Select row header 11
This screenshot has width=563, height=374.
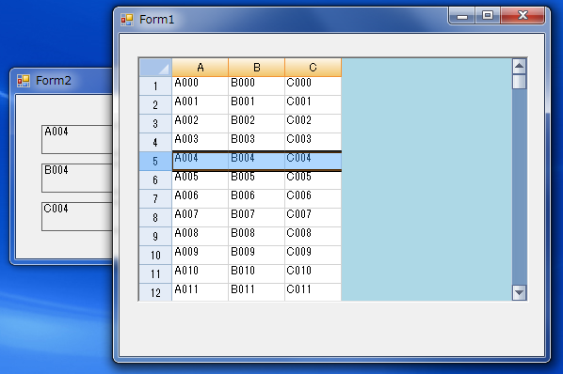(155, 274)
